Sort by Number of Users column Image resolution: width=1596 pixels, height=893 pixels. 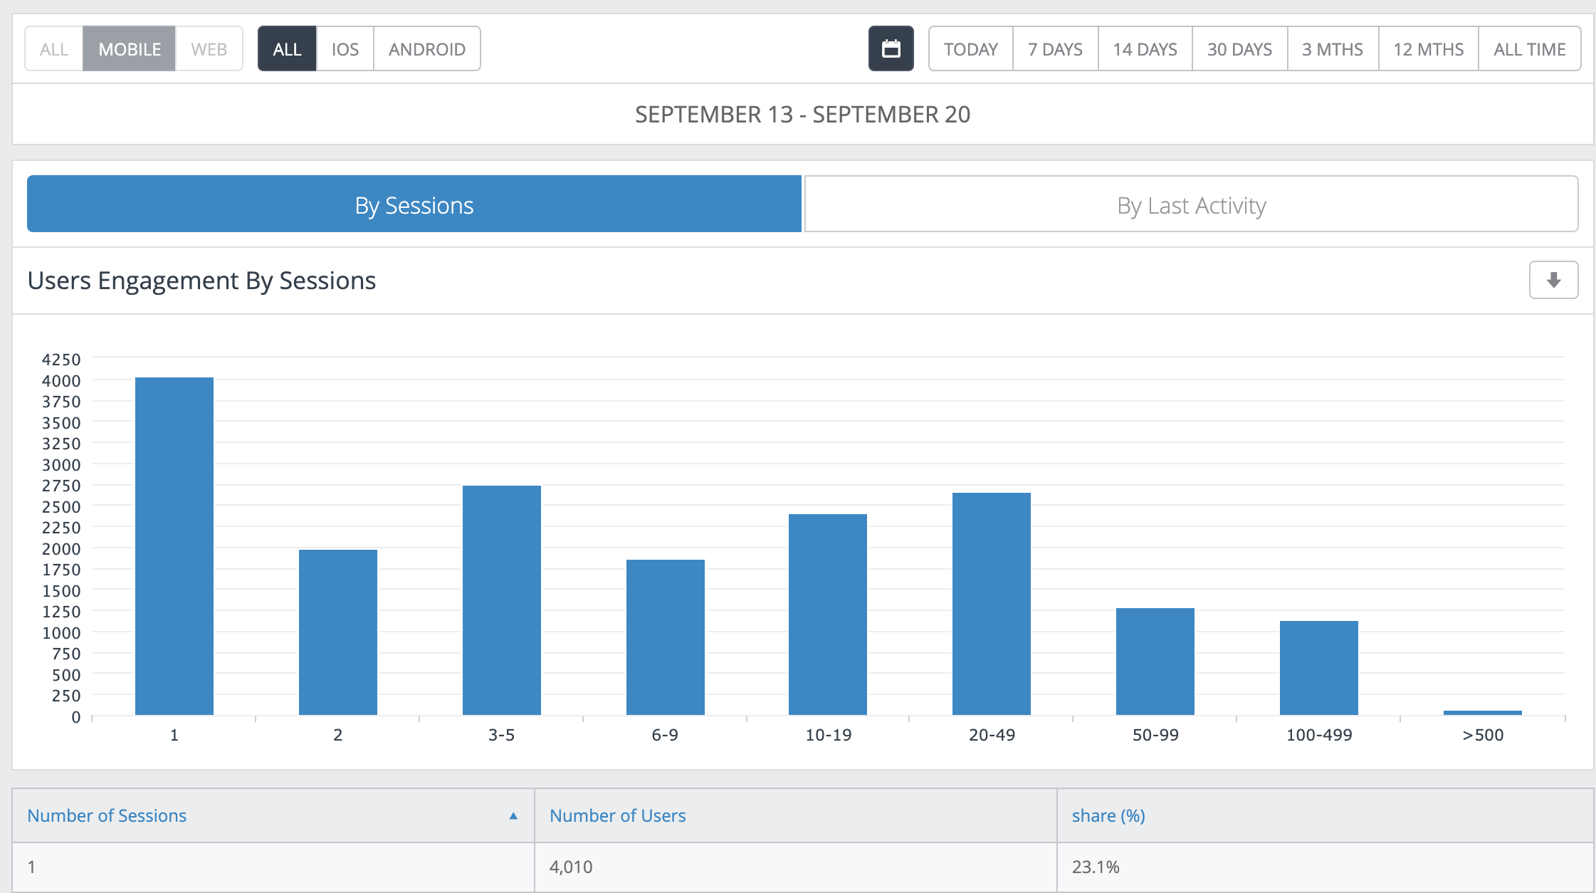pos(617,815)
